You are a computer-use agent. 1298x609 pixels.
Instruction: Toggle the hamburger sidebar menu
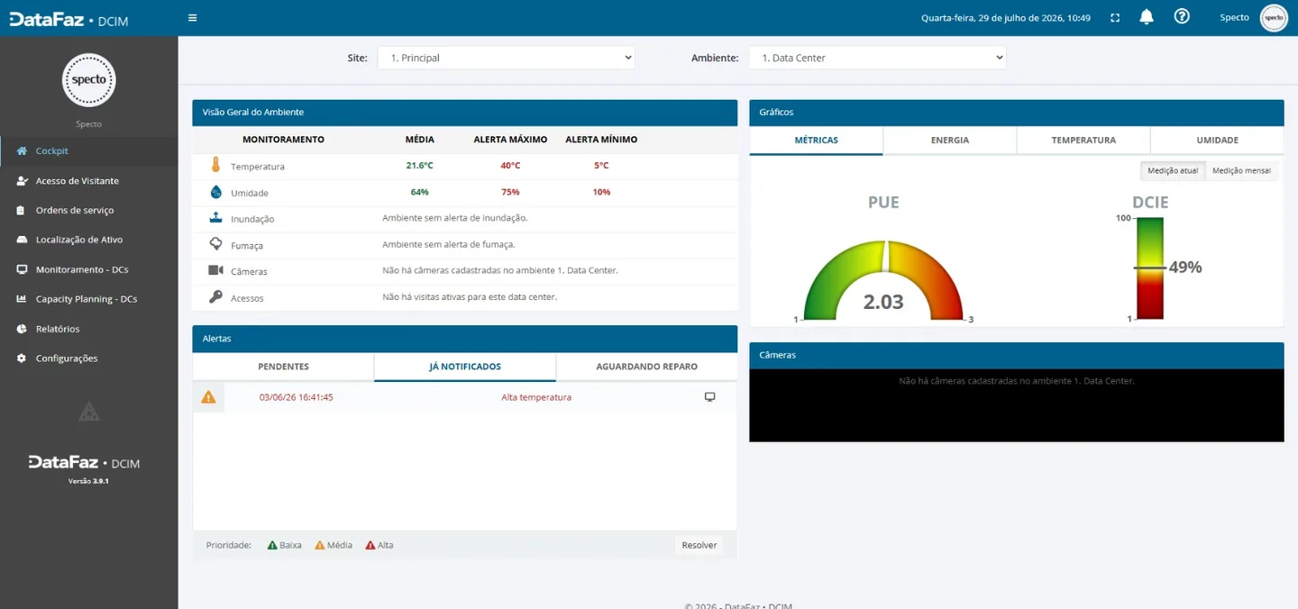coord(192,17)
